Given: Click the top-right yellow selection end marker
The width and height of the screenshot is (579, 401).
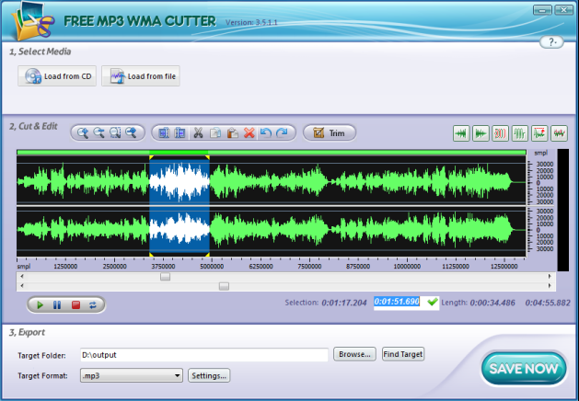Looking at the screenshot, I should [x=207, y=157].
